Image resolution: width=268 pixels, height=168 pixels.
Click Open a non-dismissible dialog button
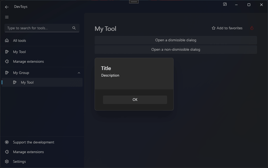[x=176, y=50]
